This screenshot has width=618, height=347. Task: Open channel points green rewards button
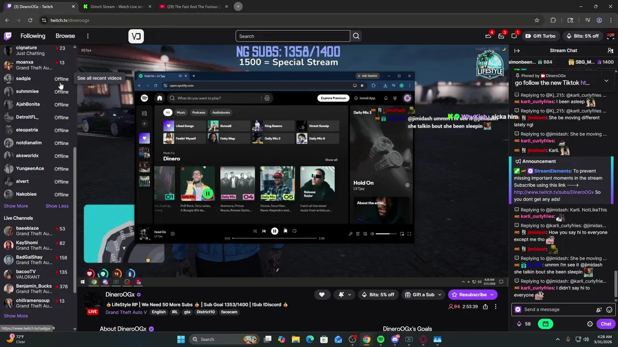point(546,324)
